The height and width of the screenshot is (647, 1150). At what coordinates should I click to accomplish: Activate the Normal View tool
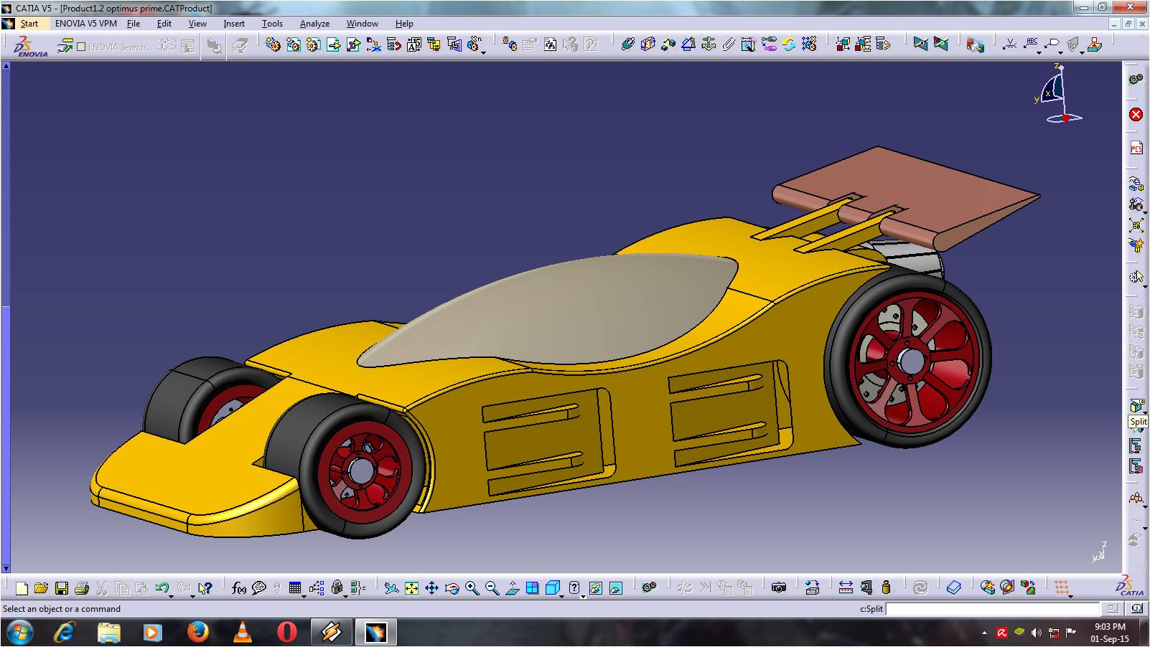[512, 588]
